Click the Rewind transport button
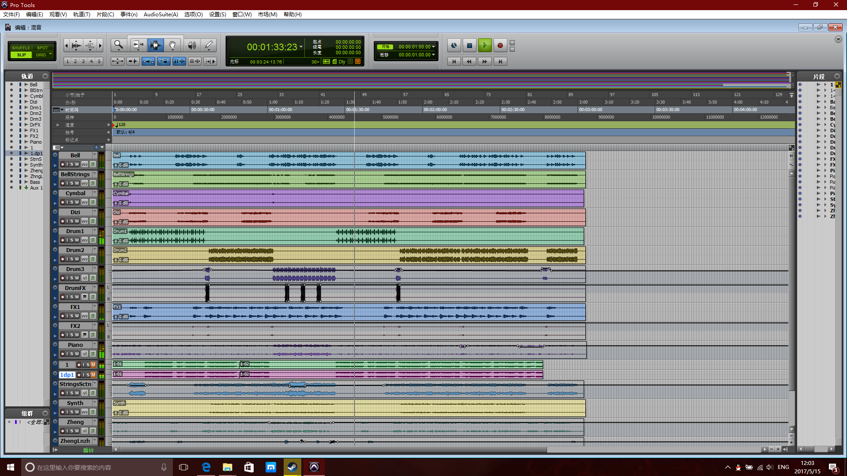847x476 pixels. click(x=469, y=61)
